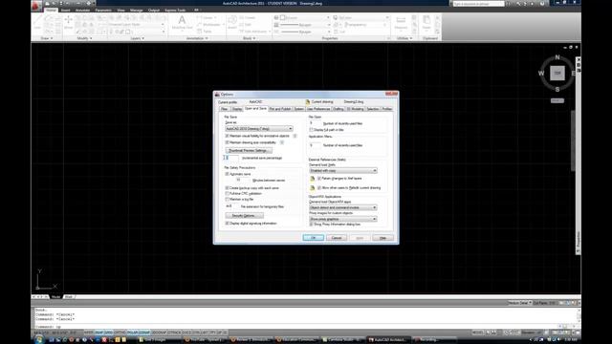This screenshot has height=344, width=612.
Task: Click the Transparency slider in Properties panel
Action: [x=365, y=25]
